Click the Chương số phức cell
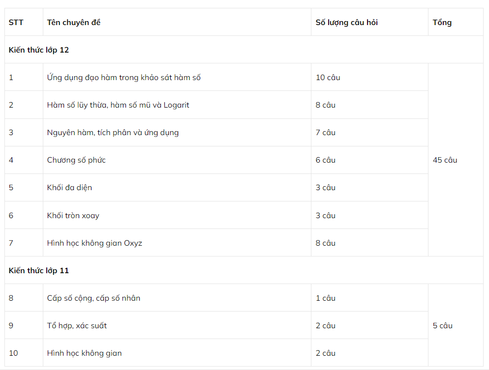Viewport: 489px width, 370px height. click(76, 160)
